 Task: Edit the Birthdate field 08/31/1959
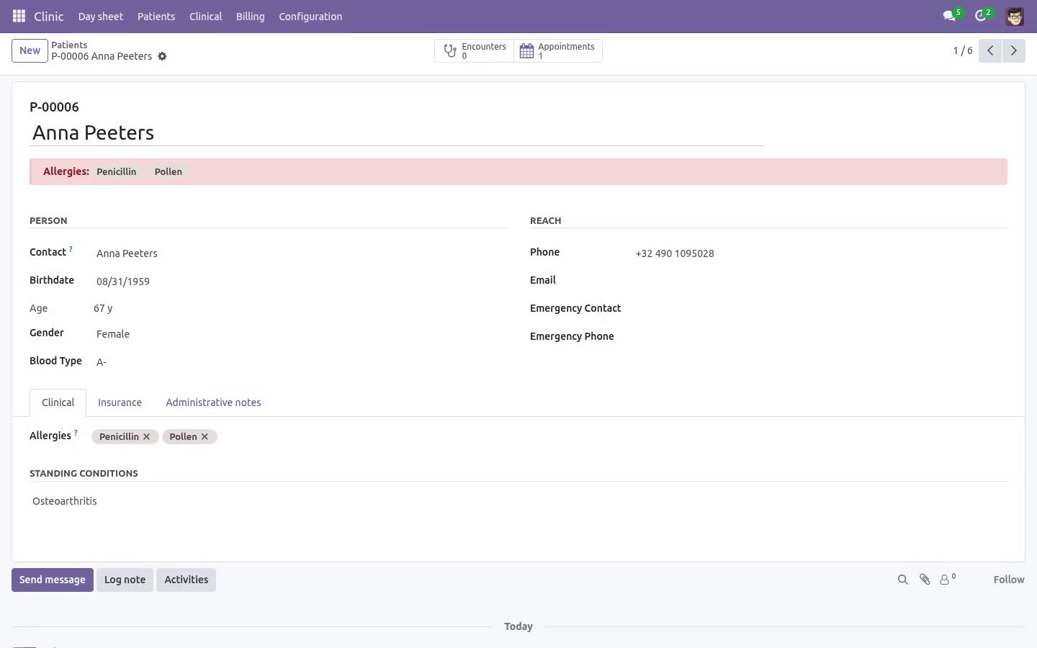(299, 282)
